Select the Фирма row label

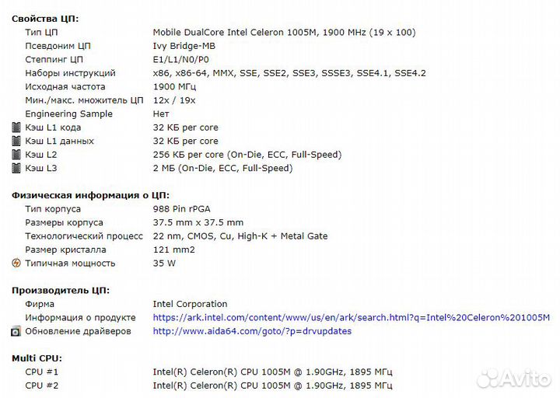coord(40,304)
